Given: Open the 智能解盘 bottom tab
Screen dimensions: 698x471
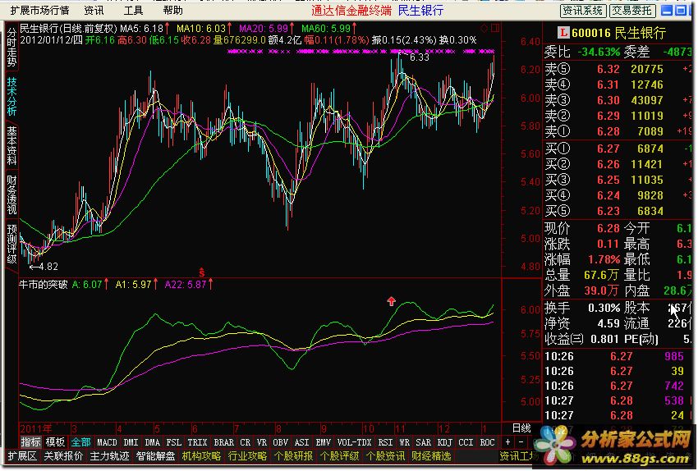Looking at the screenshot, I should [156, 456].
